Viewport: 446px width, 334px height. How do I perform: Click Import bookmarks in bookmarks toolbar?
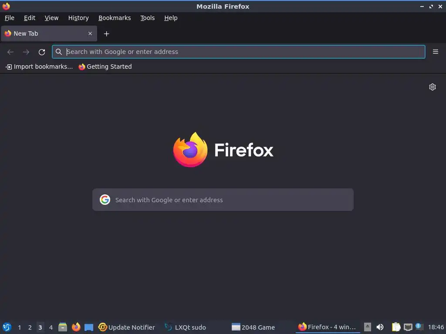pyautogui.click(x=39, y=67)
